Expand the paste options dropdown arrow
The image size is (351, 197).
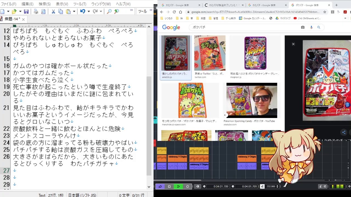click(x=74, y=11)
